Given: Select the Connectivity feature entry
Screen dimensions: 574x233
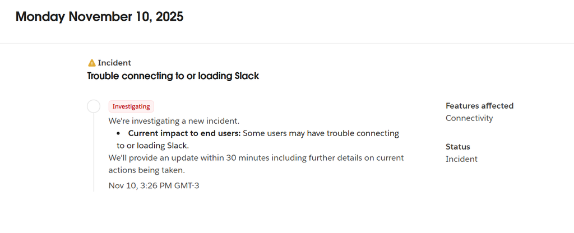Looking at the screenshot, I should pyautogui.click(x=469, y=118).
